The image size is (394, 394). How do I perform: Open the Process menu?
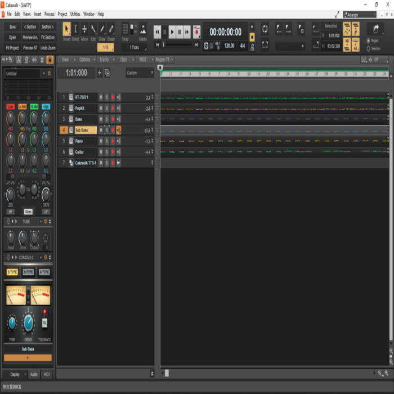coord(50,14)
